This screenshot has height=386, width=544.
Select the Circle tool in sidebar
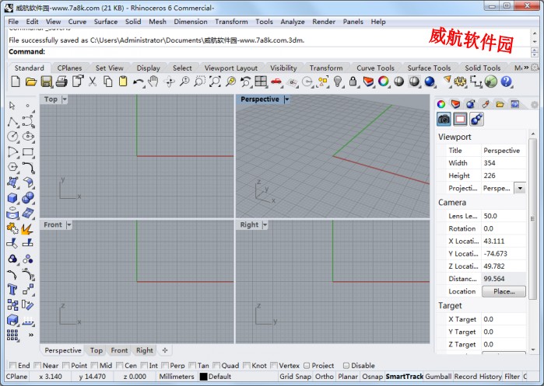click(12, 137)
